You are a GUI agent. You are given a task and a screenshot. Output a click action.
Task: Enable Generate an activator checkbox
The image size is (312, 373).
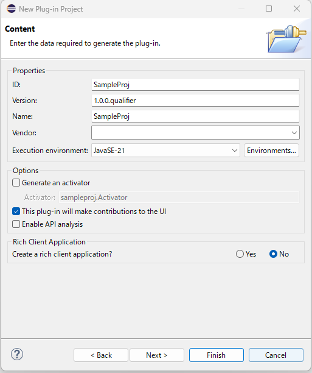click(16, 183)
